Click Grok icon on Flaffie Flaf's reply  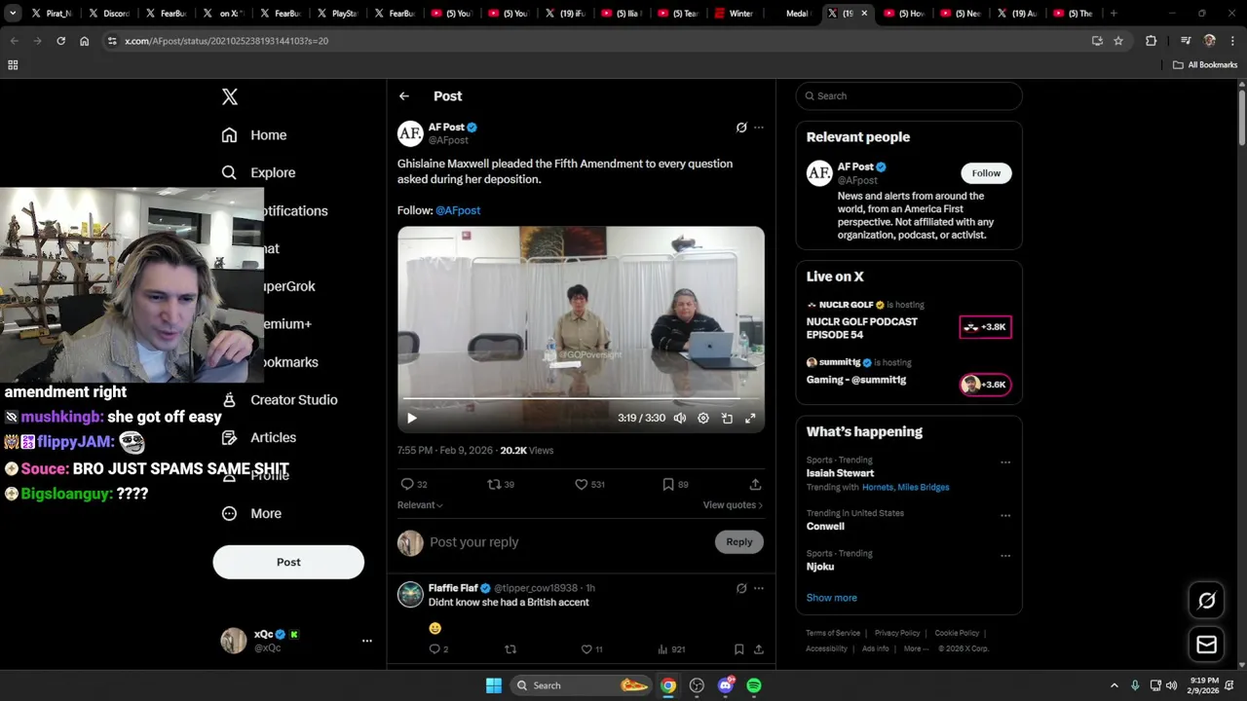coord(741,588)
